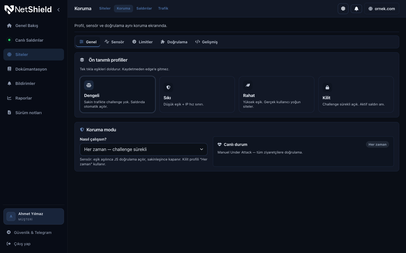Click the Manuel Under Attack status text
The height and width of the screenshot is (253, 406).
pyautogui.click(x=260, y=152)
